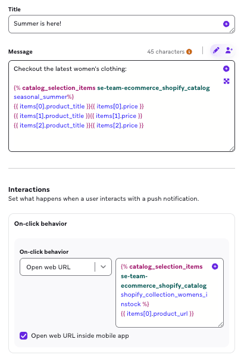The image size is (244, 361).
Task: Click into the Title text field
Action: pos(121,24)
